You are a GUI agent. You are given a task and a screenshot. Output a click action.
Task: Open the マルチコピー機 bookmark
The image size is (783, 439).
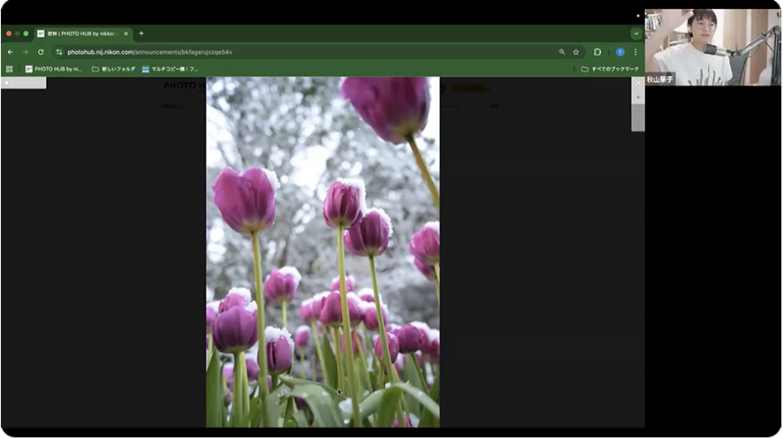pyautogui.click(x=170, y=69)
